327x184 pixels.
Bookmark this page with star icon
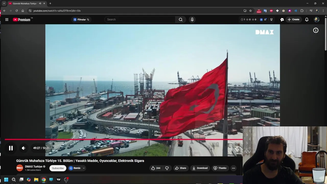250,11
